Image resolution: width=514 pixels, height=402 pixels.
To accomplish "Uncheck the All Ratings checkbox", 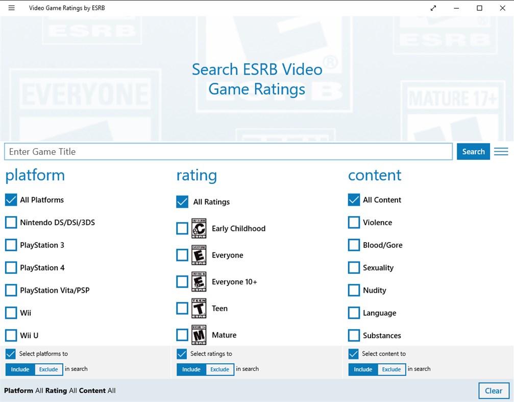I will 182,201.
